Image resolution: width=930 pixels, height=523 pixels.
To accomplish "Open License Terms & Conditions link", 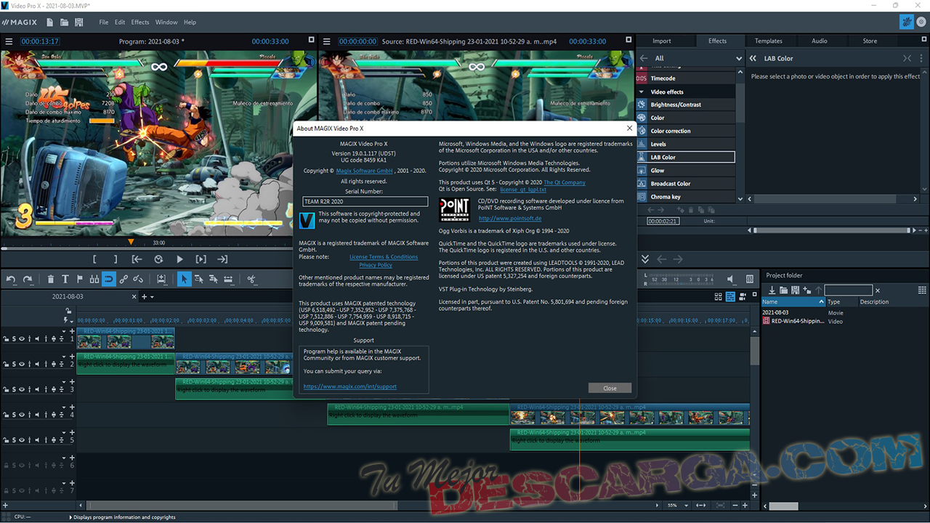I will [384, 257].
